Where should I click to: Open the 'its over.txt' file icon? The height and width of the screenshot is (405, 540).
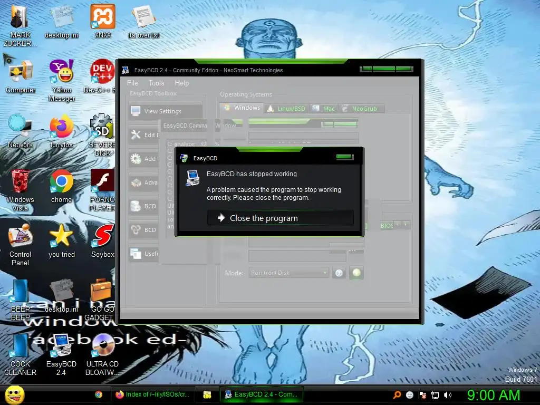pyautogui.click(x=143, y=22)
